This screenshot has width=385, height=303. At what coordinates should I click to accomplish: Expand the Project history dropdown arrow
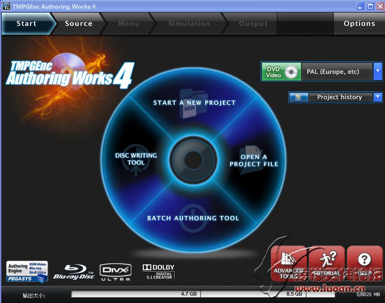[378, 97]
